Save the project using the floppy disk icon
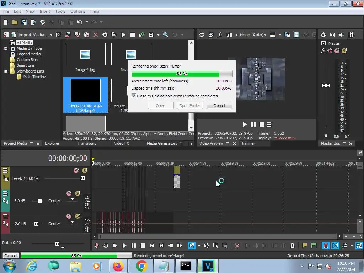 point(24,22)
